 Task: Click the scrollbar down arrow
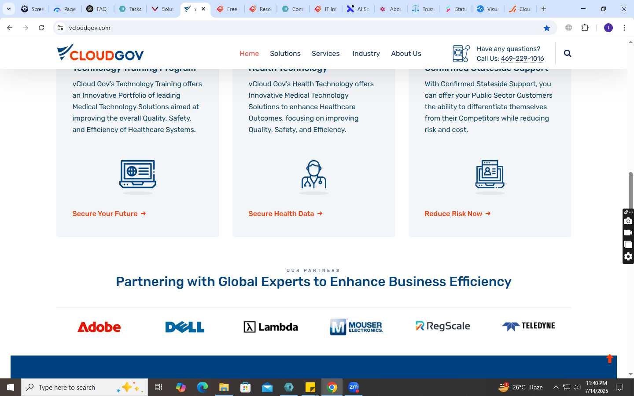click(630, 374)
